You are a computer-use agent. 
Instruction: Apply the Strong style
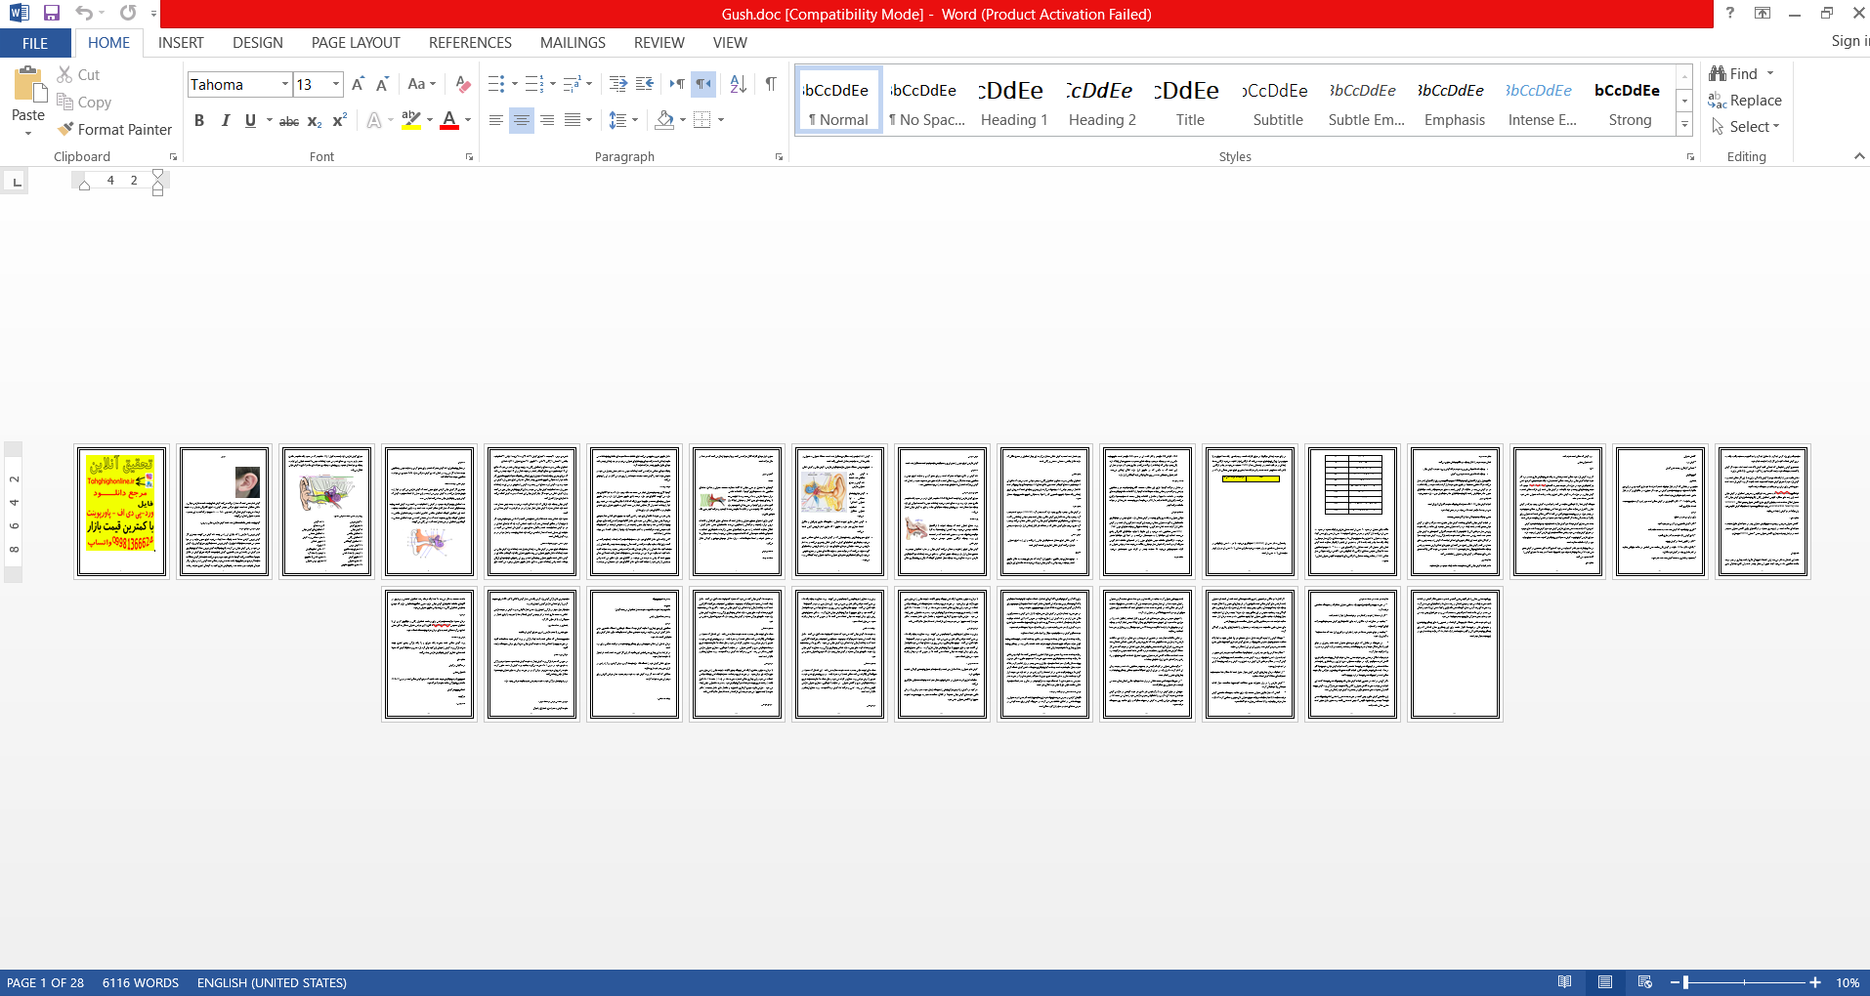pyautogui.click(x=1630, y=102)
